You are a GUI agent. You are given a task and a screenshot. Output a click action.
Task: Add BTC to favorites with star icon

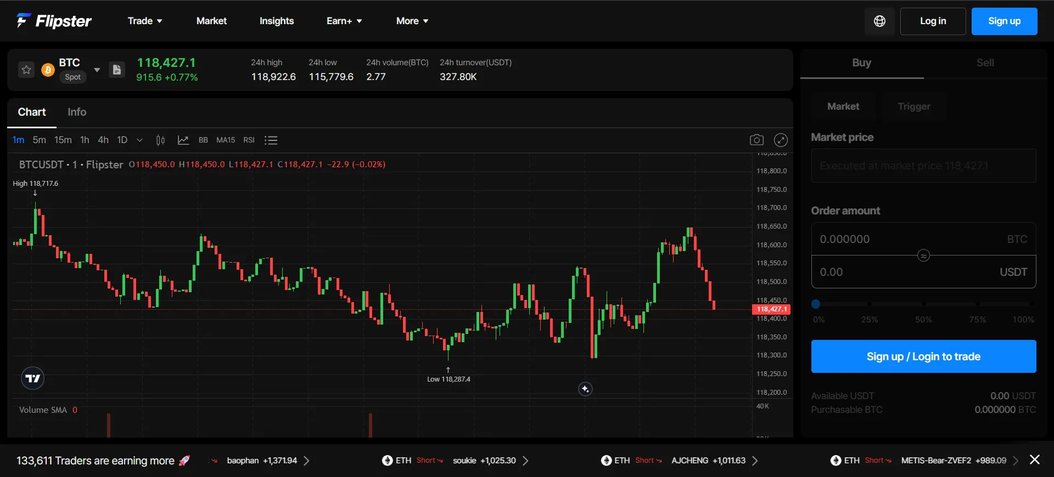coord(26,70)
